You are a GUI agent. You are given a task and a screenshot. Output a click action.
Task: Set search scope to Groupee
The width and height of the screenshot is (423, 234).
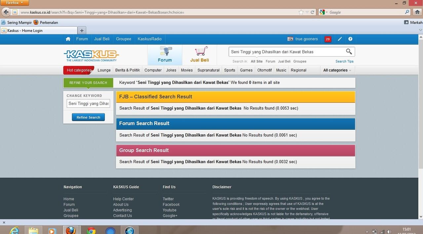[x=300, y=61]
